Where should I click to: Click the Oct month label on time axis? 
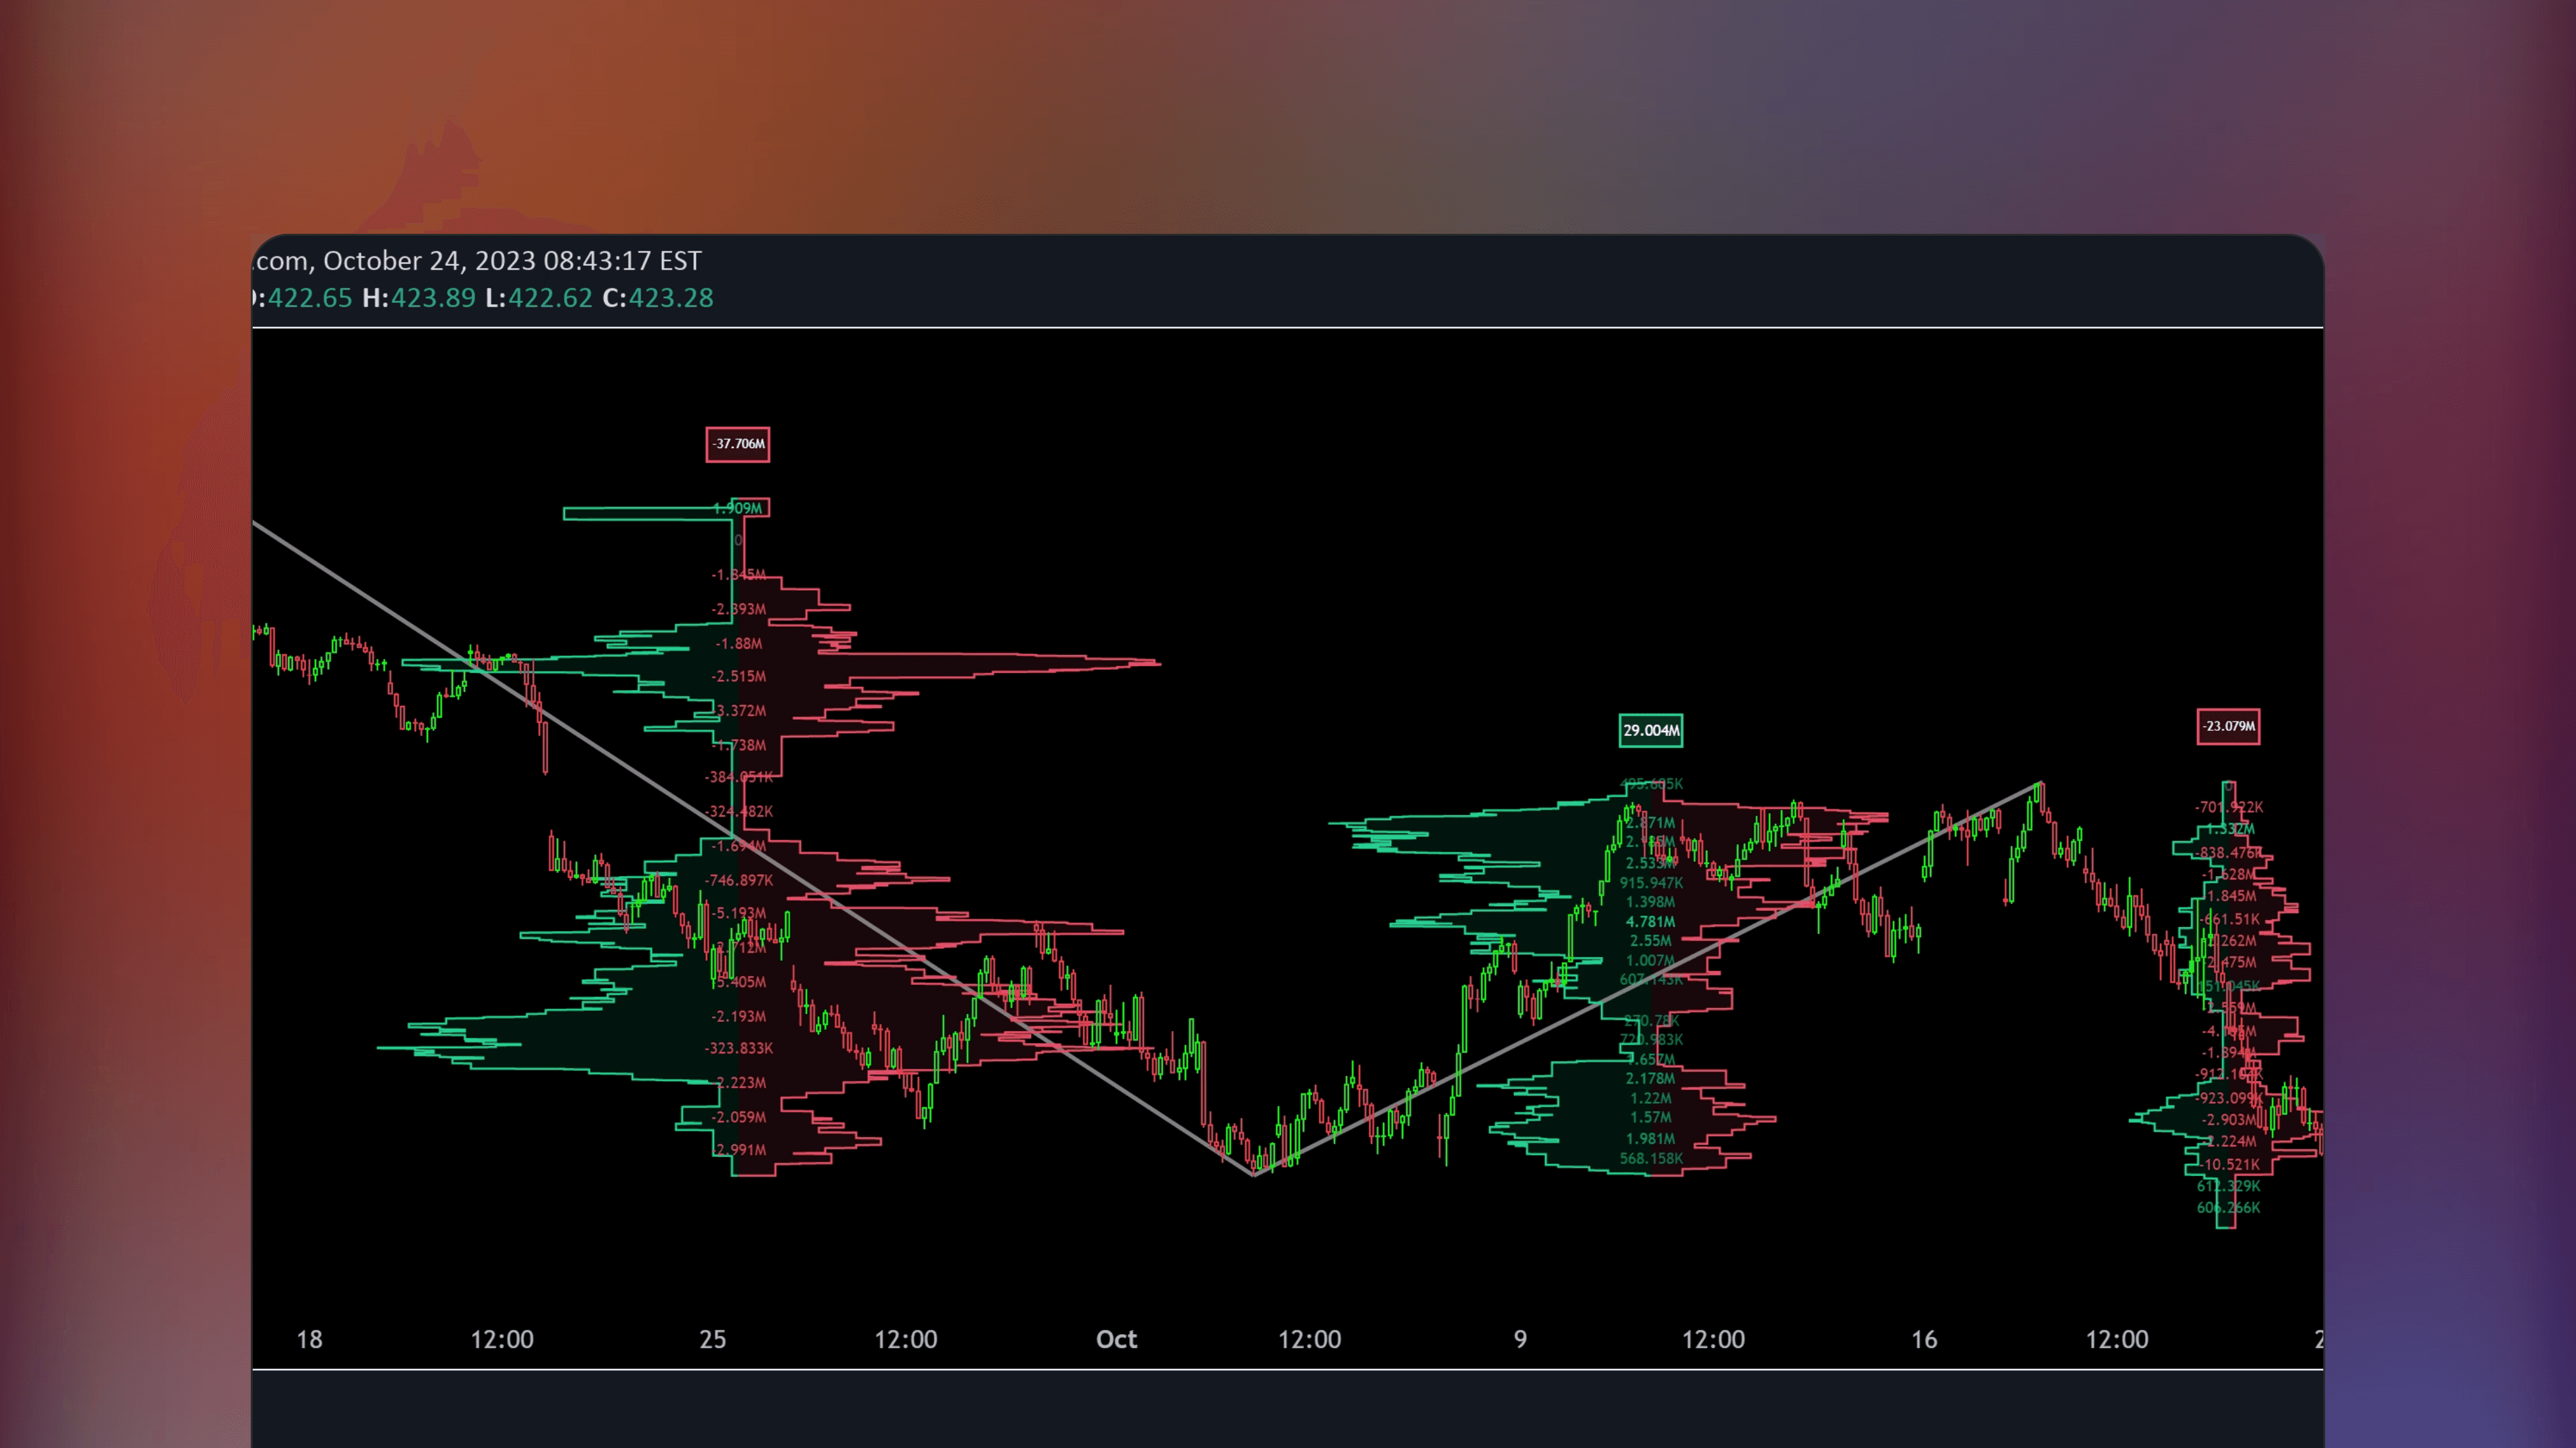point(1116,1340)
